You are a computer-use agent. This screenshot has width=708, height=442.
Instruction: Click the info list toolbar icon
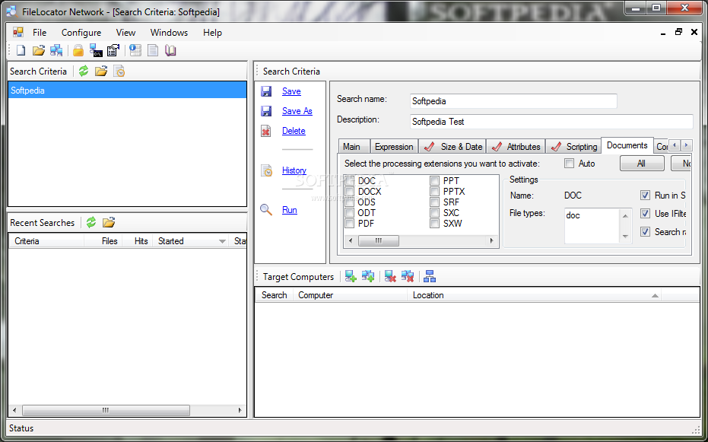coord(135,50)
